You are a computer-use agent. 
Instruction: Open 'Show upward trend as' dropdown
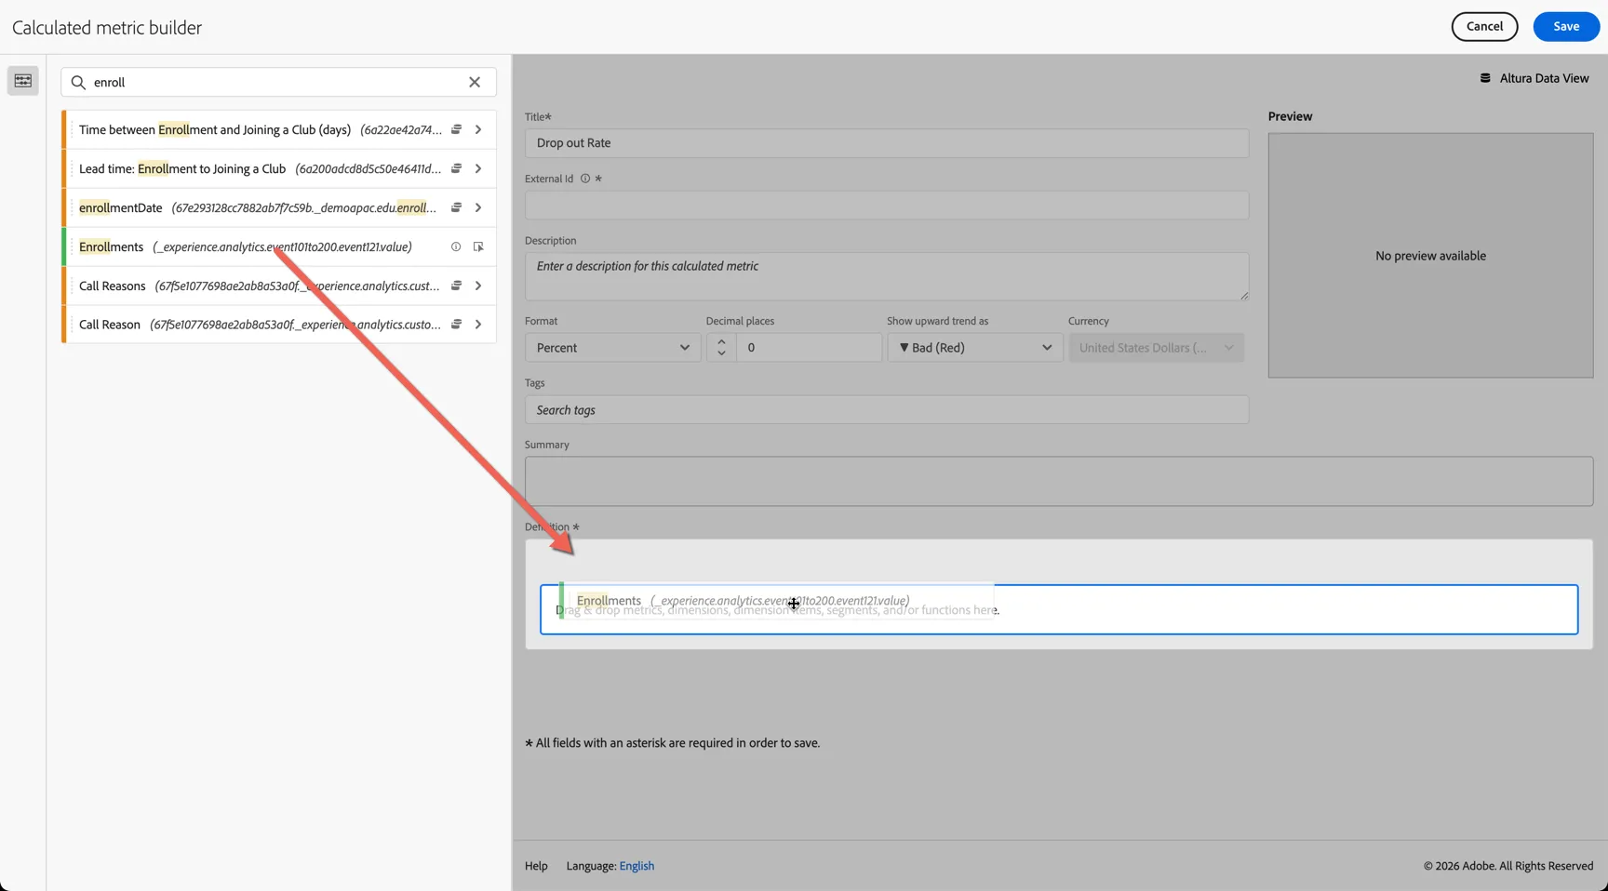pos(974,348)
